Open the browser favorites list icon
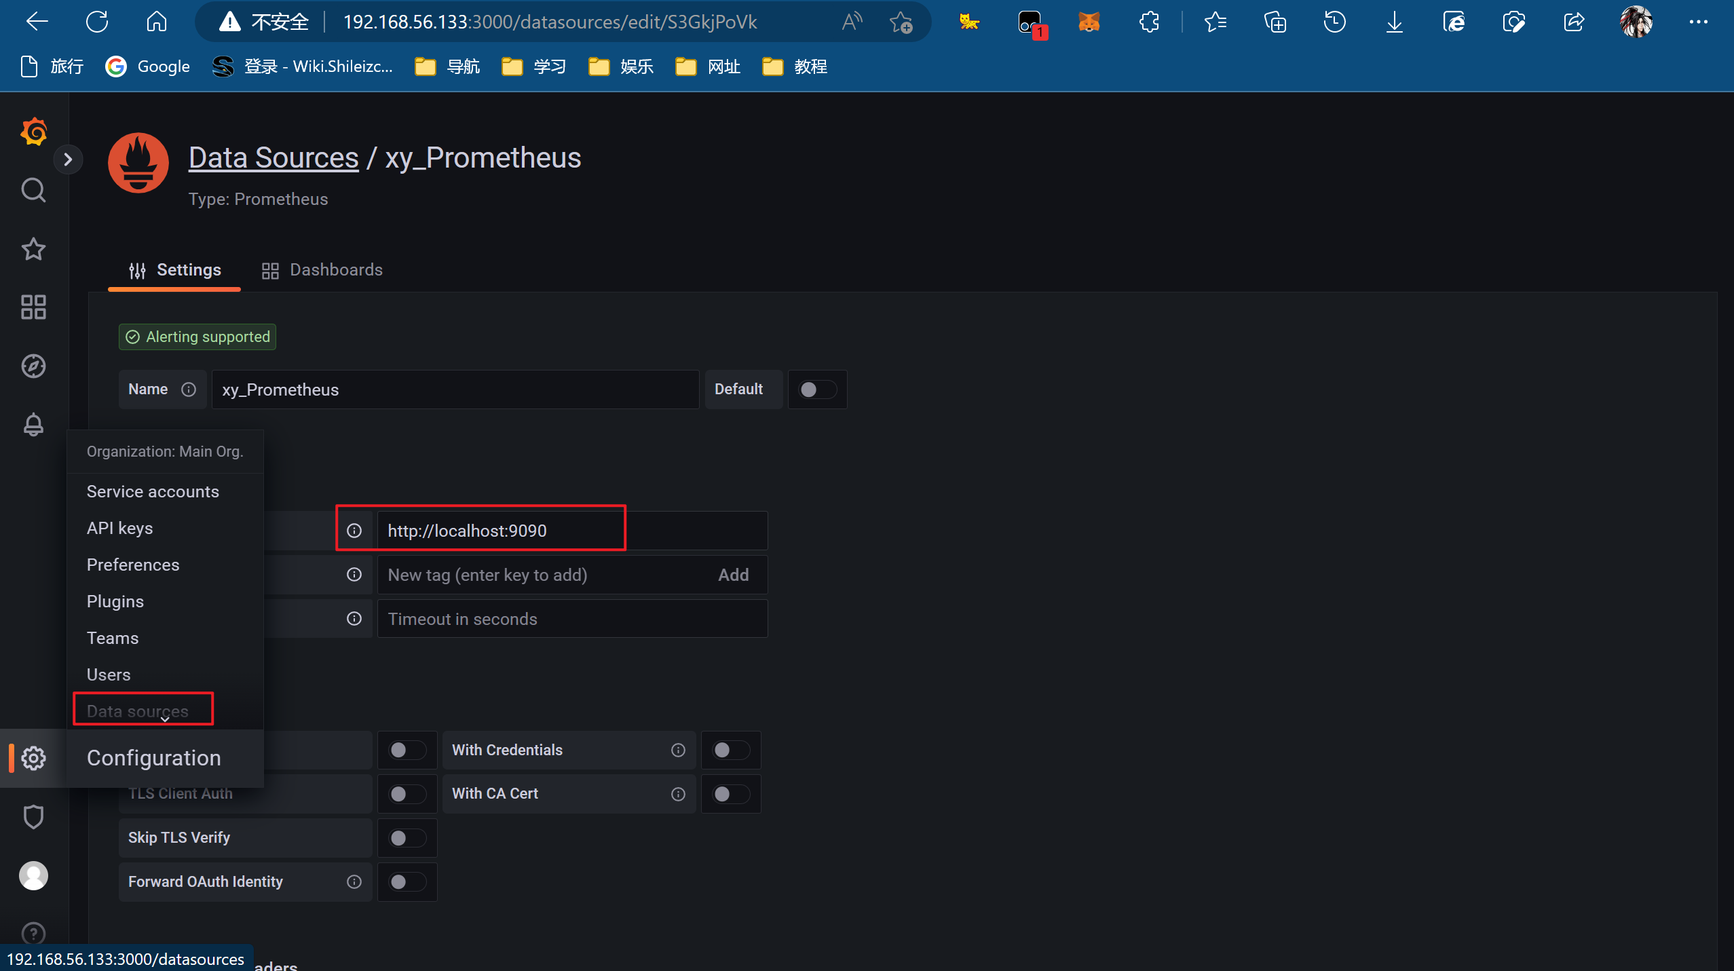The height and width of the screenshot is (971, 1734). point(1215,22)
